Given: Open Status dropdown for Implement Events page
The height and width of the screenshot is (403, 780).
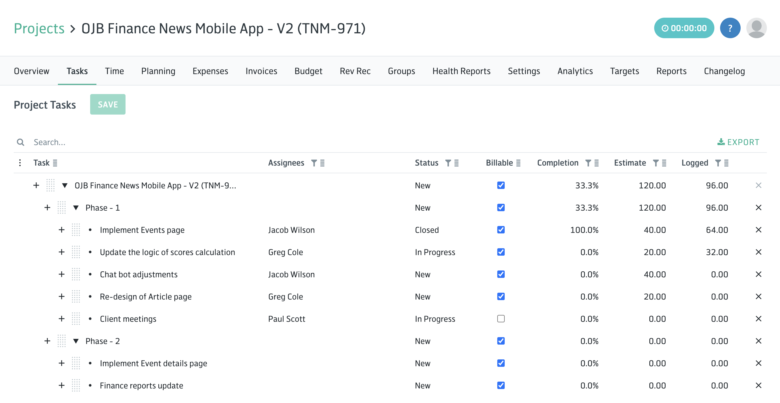Looking at the screenshot, I should tap(427, 230).
